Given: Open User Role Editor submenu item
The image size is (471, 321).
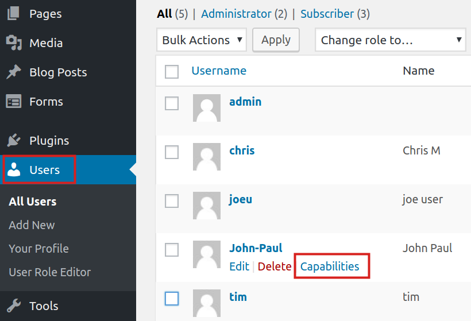Looking at the screenshot, I should point(49,272).
